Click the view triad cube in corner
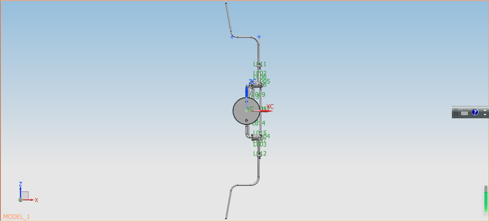 click(24, 196)
